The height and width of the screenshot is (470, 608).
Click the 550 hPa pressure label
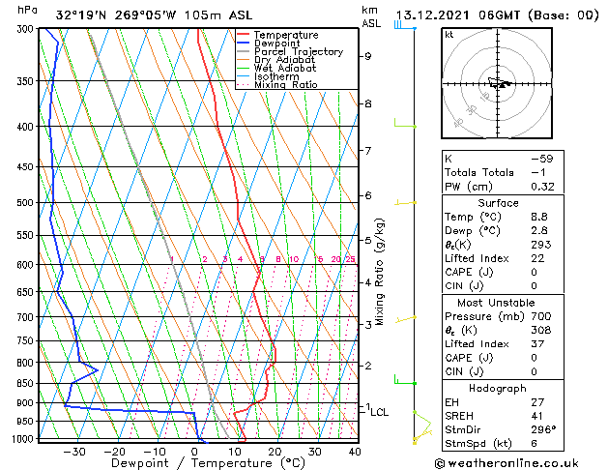click(27, 235)
